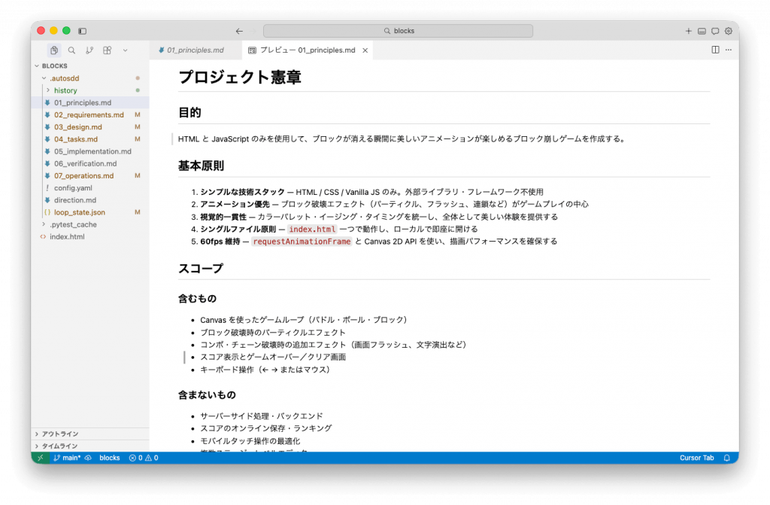Split the editor to the right
The height and width of the screenshot is (505, 770).
(x=715, y=50)
